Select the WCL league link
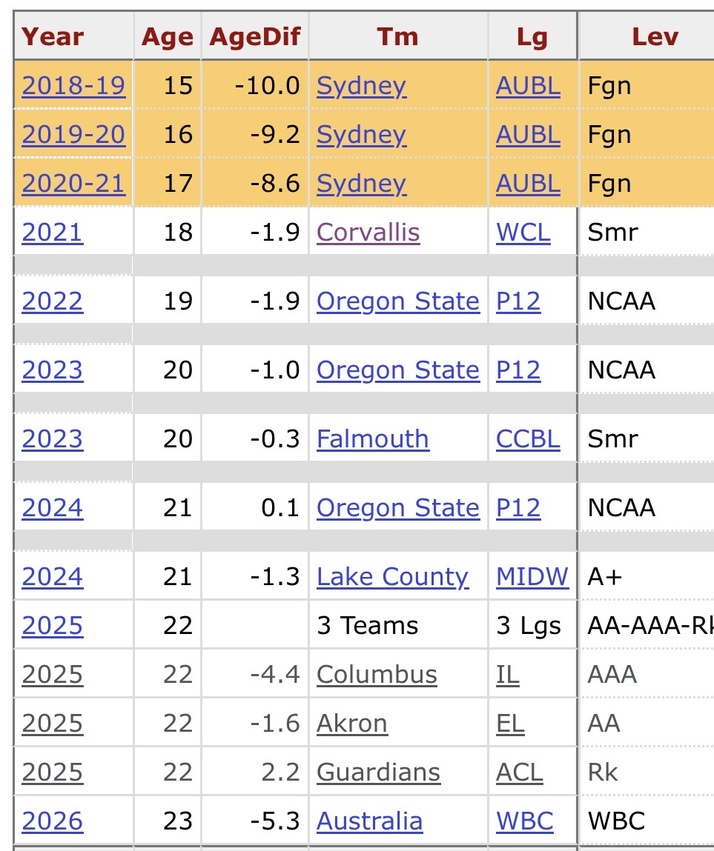The height and width of the screenshot is (851, 714). coord(523,233)
